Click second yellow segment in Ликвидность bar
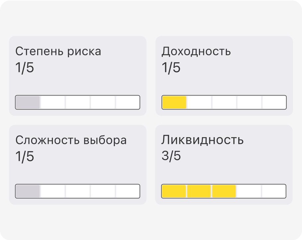Screen dimensions: 302x240 pos(199,191)
